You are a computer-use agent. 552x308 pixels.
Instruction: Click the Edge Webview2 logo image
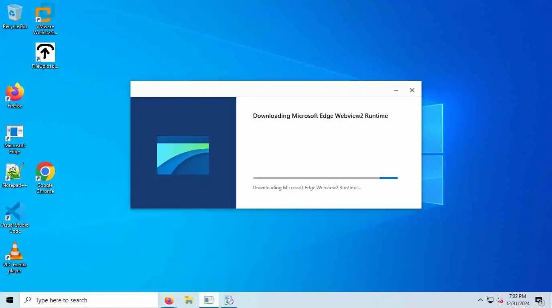coord(183,155)
